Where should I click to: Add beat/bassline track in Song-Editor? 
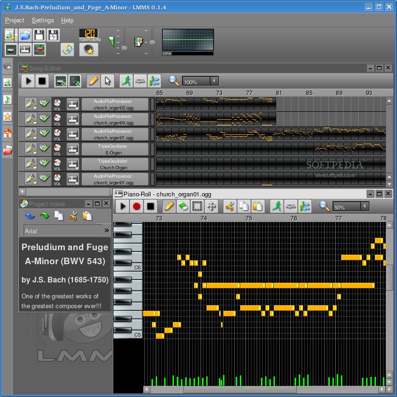pos(61,81)
